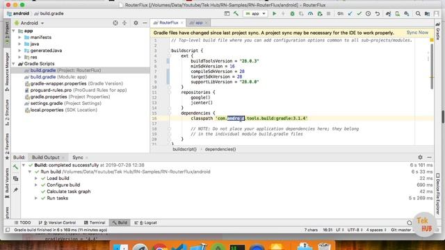Click the magnifier icon near bottom right

(410, 223)
